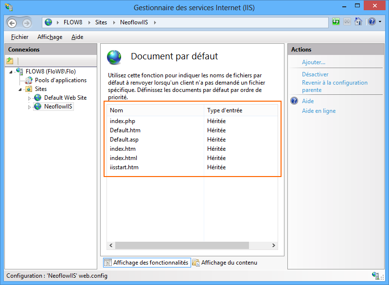Click the back navigation arrow button
Screen dimensions: 389x285
(12, 23)
